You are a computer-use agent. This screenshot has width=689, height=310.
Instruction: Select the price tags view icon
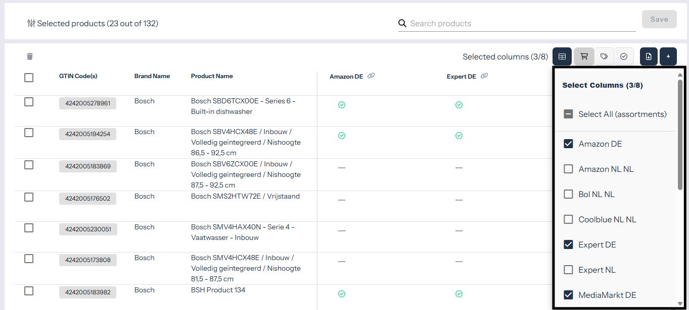click(604, 56)
